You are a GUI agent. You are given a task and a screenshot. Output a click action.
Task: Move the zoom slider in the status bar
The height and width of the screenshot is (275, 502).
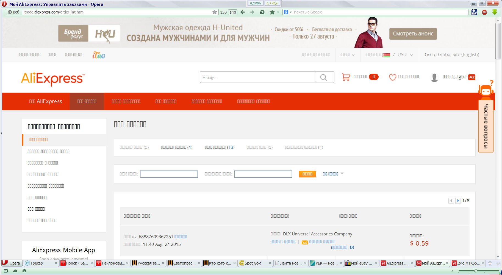coord(476,271)
